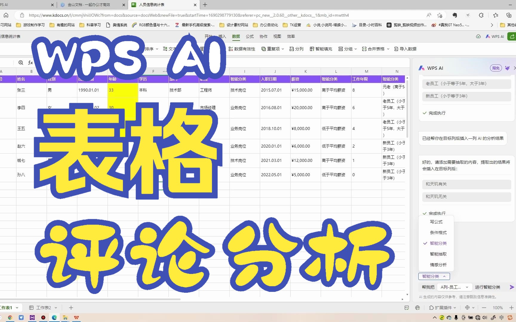
Task: Open browser extensions puzzle icon
Action: [481, 15]
